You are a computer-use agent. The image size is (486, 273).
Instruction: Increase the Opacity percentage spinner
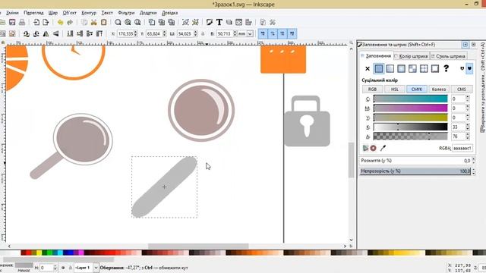(473, 169)
